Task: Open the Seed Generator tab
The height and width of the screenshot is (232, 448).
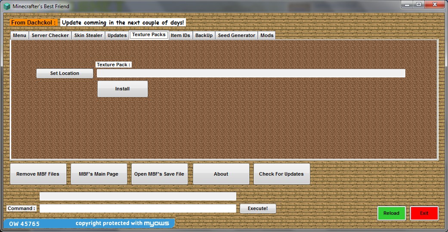Action: point(237,35)
